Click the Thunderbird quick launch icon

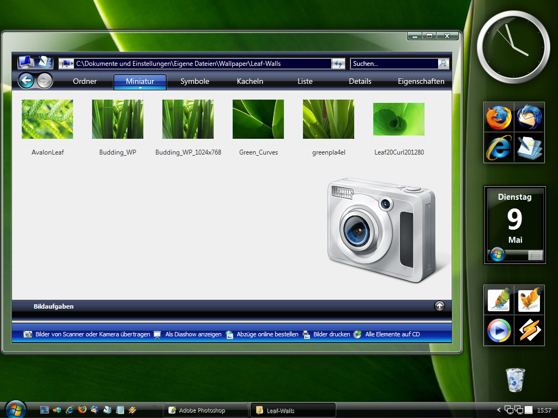pyautogui.click(x=94, y=410)
